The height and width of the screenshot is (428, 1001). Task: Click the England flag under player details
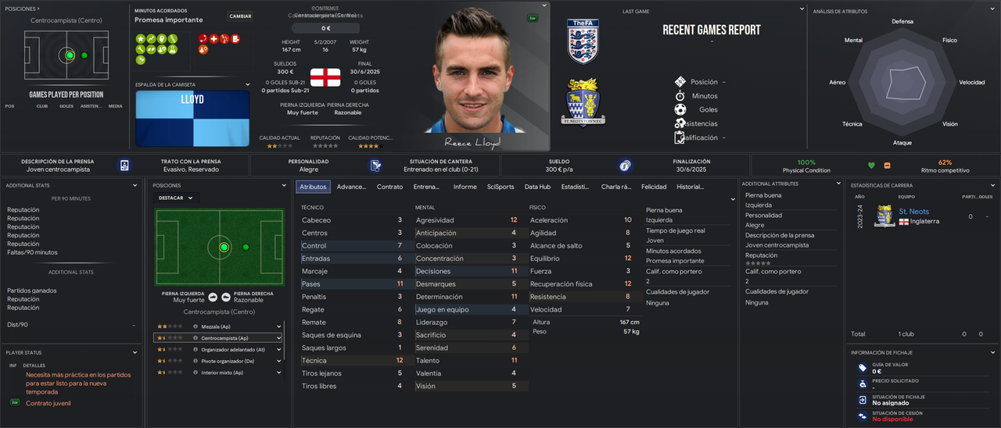click(325, 77)
